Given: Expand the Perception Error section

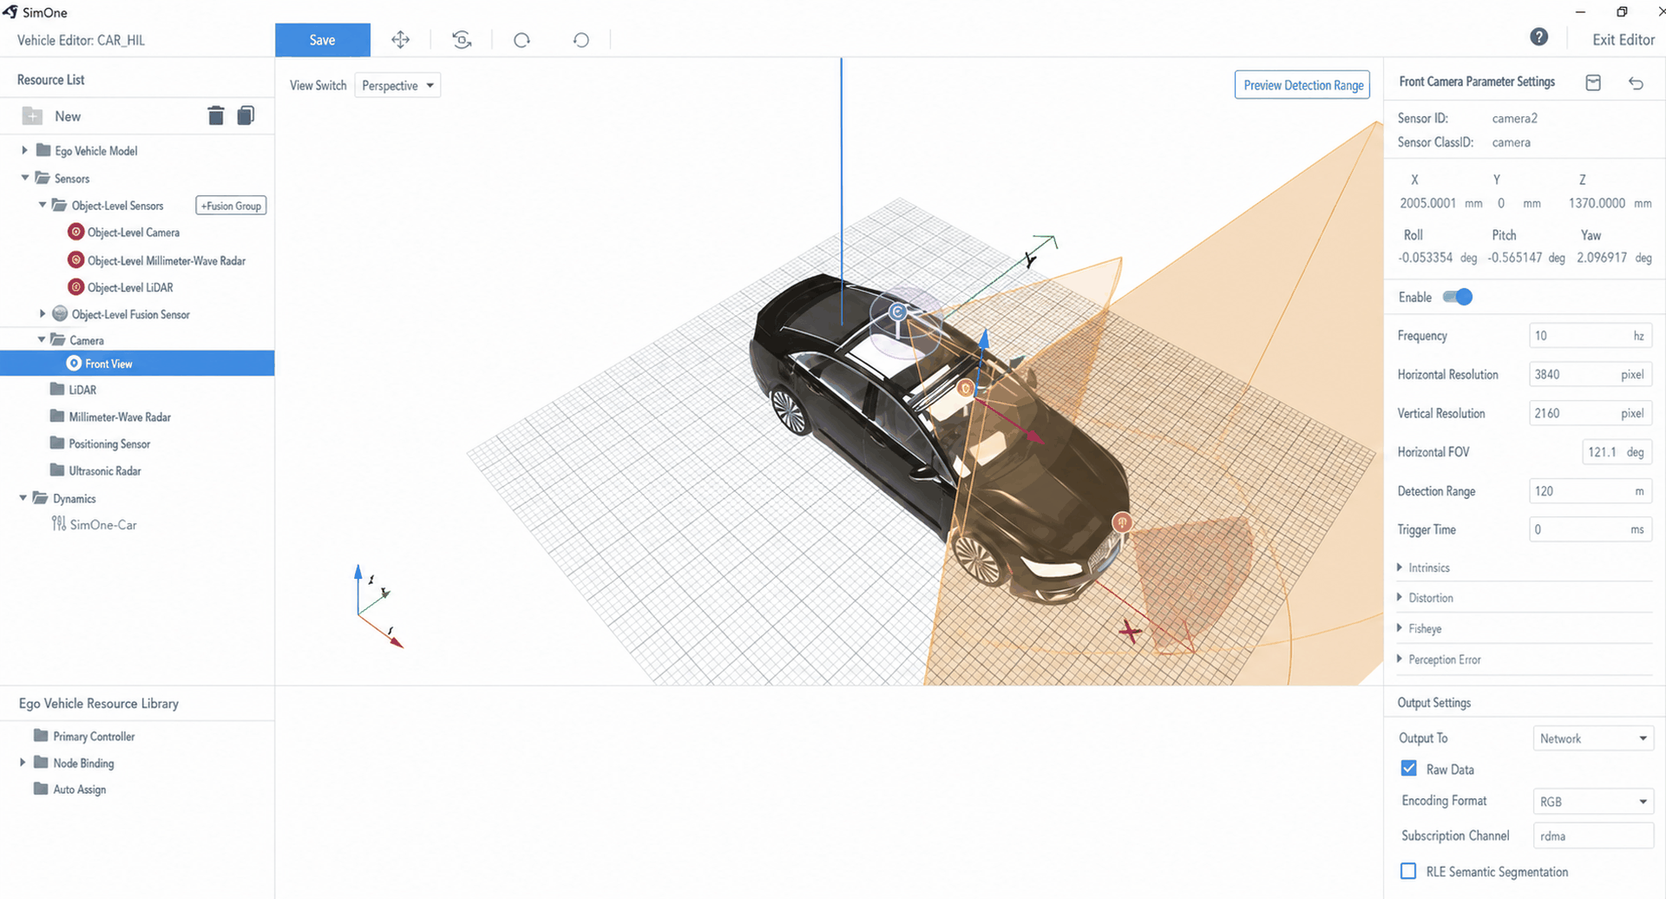Looking at the screenshot, I should click(1400, 659).
